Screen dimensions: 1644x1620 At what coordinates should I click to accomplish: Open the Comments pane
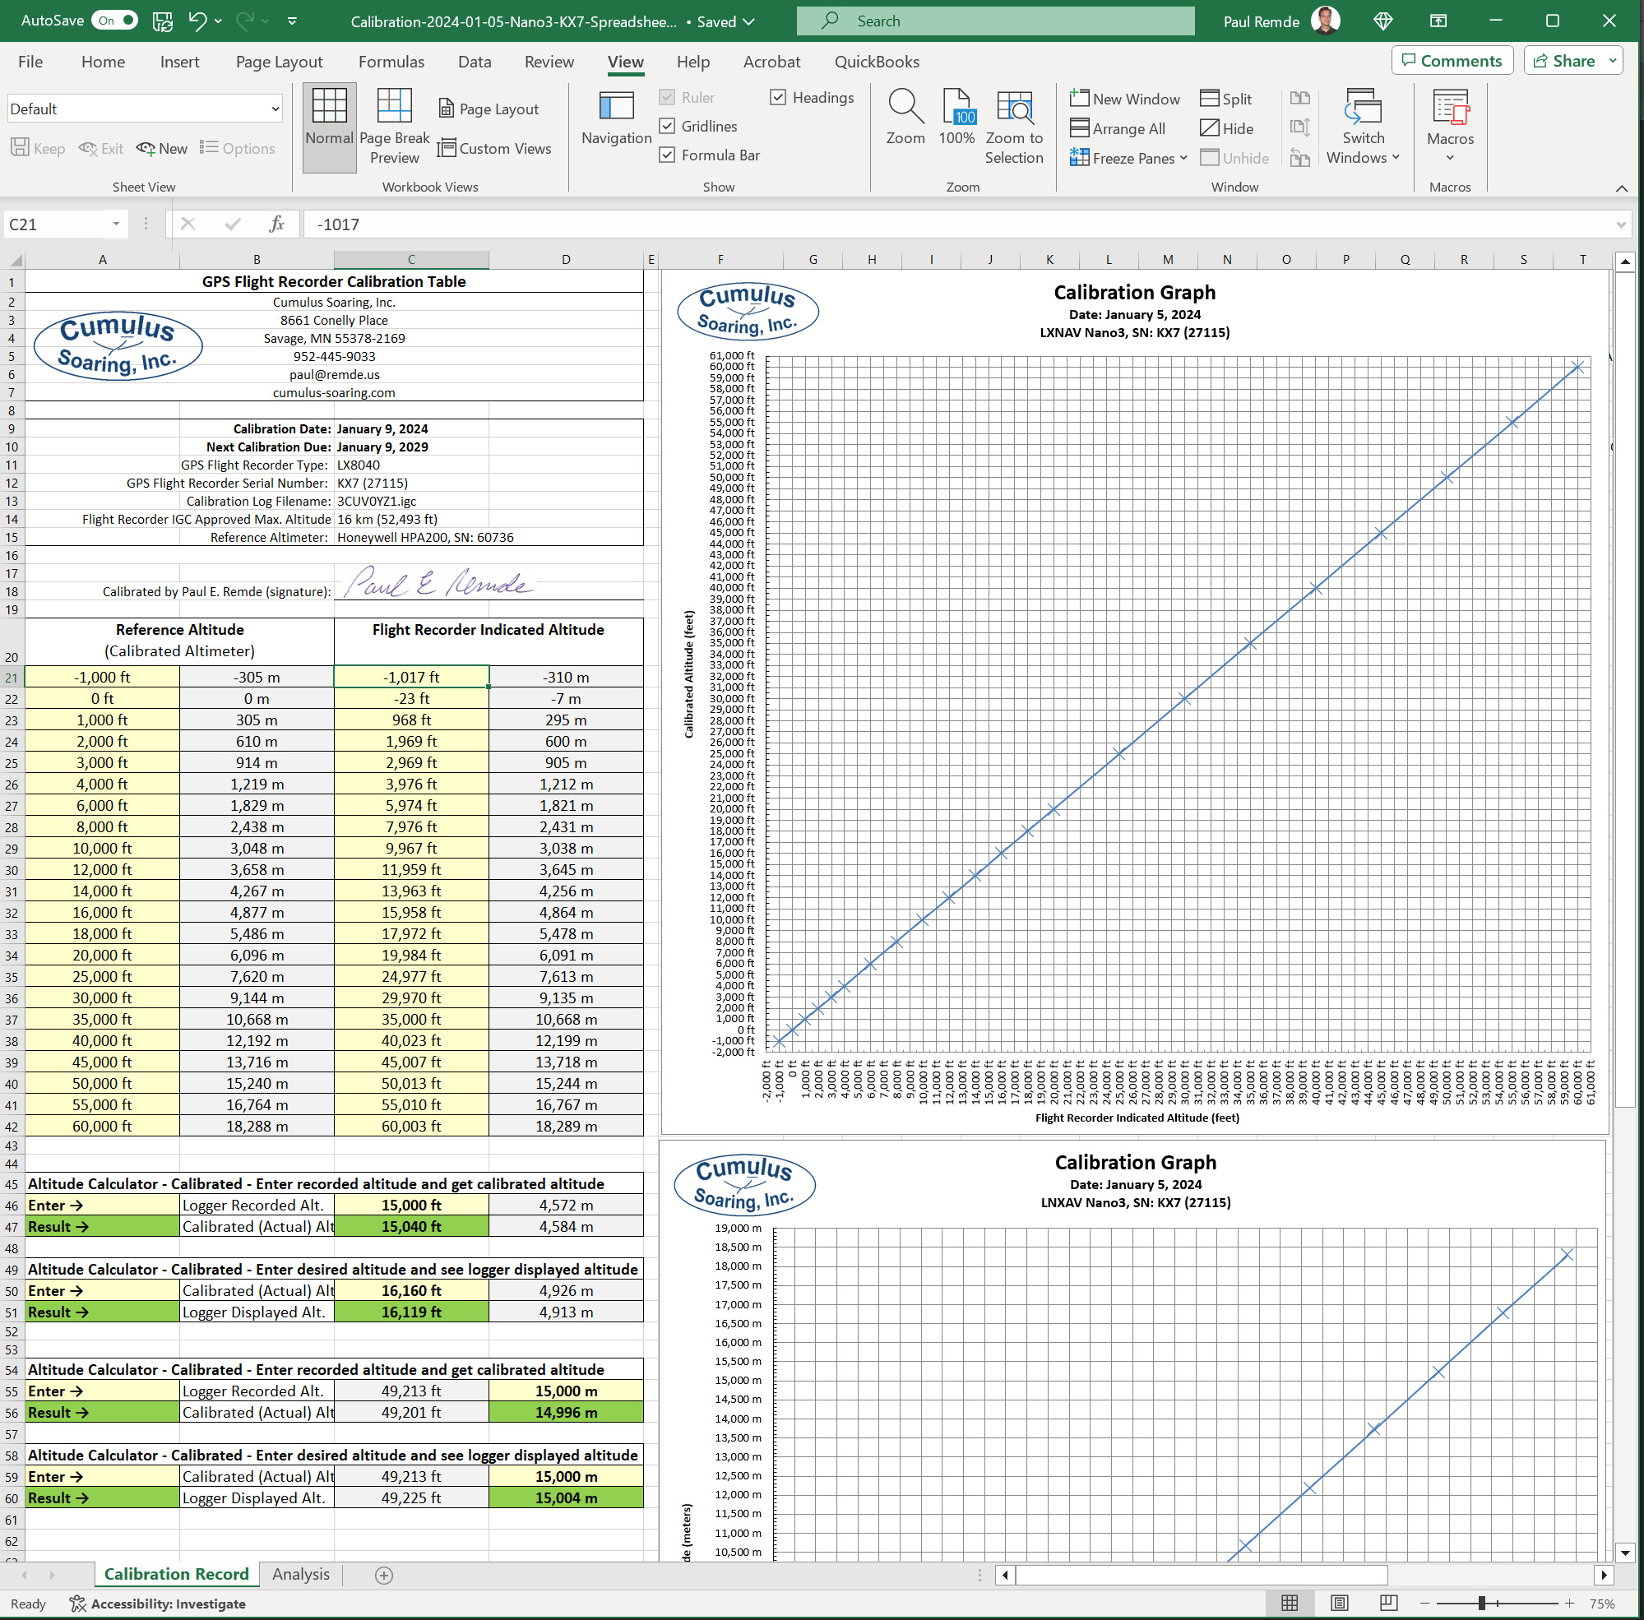coord(1452,60)
